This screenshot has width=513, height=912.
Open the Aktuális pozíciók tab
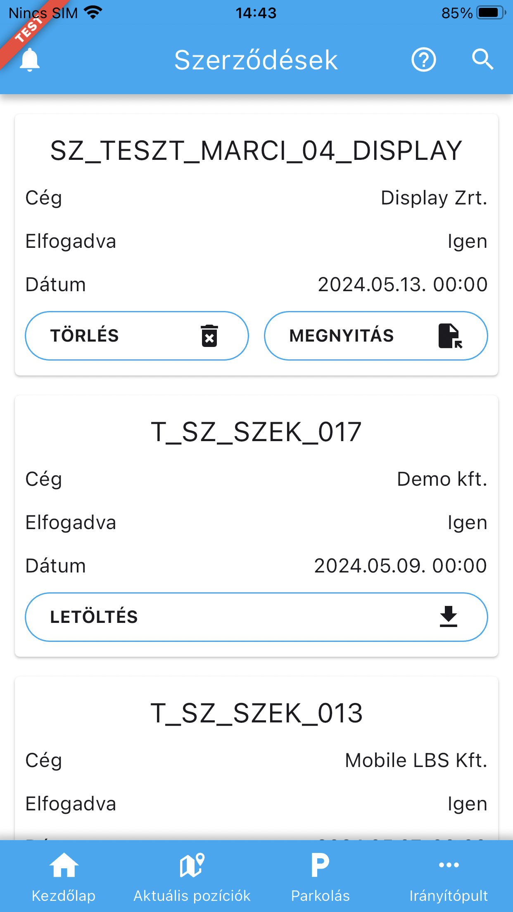[192, 895]
